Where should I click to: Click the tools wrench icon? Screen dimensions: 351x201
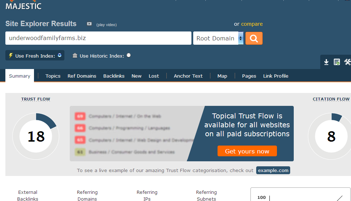coord(347,62)
